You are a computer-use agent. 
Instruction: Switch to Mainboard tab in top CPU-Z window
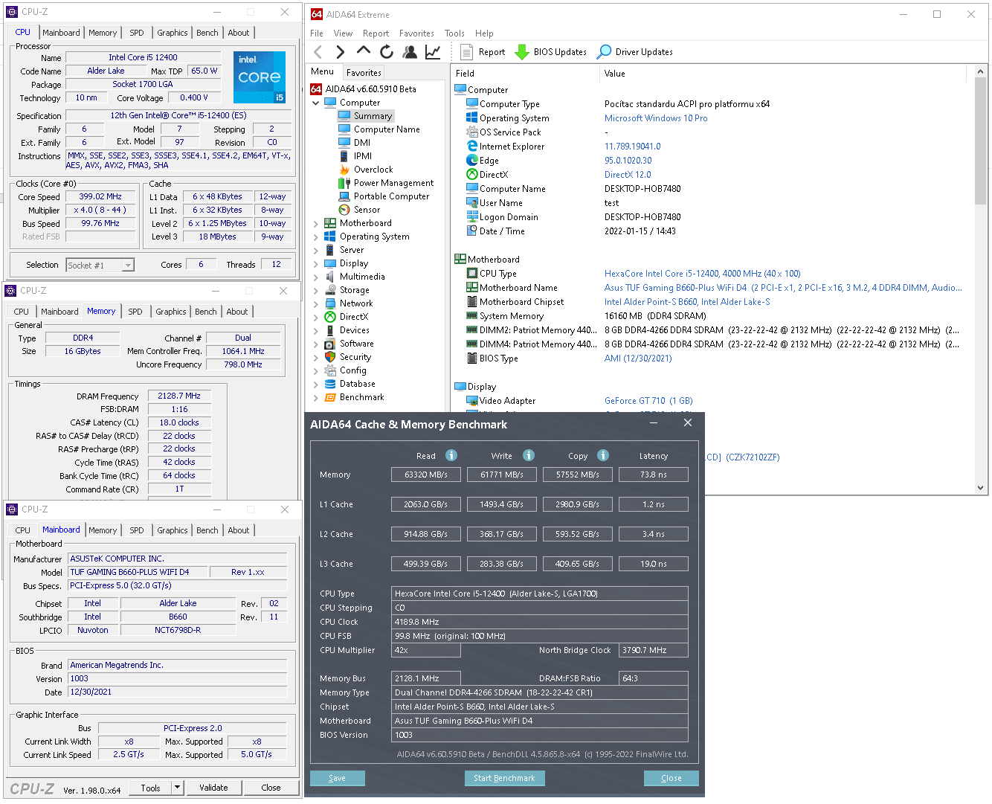(61, 33)
